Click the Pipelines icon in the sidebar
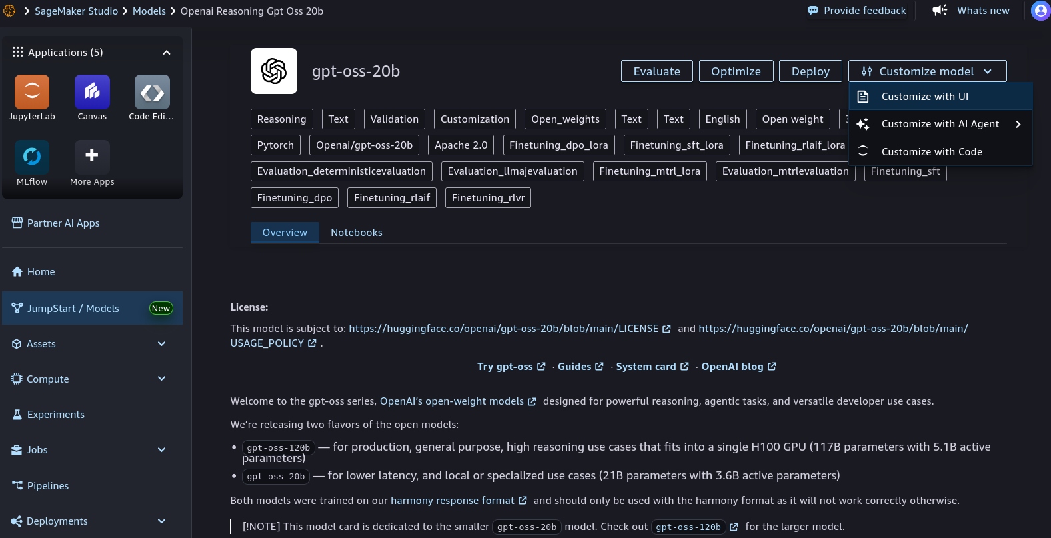The height and width of the screenshot is (538, 1051). 17,485
